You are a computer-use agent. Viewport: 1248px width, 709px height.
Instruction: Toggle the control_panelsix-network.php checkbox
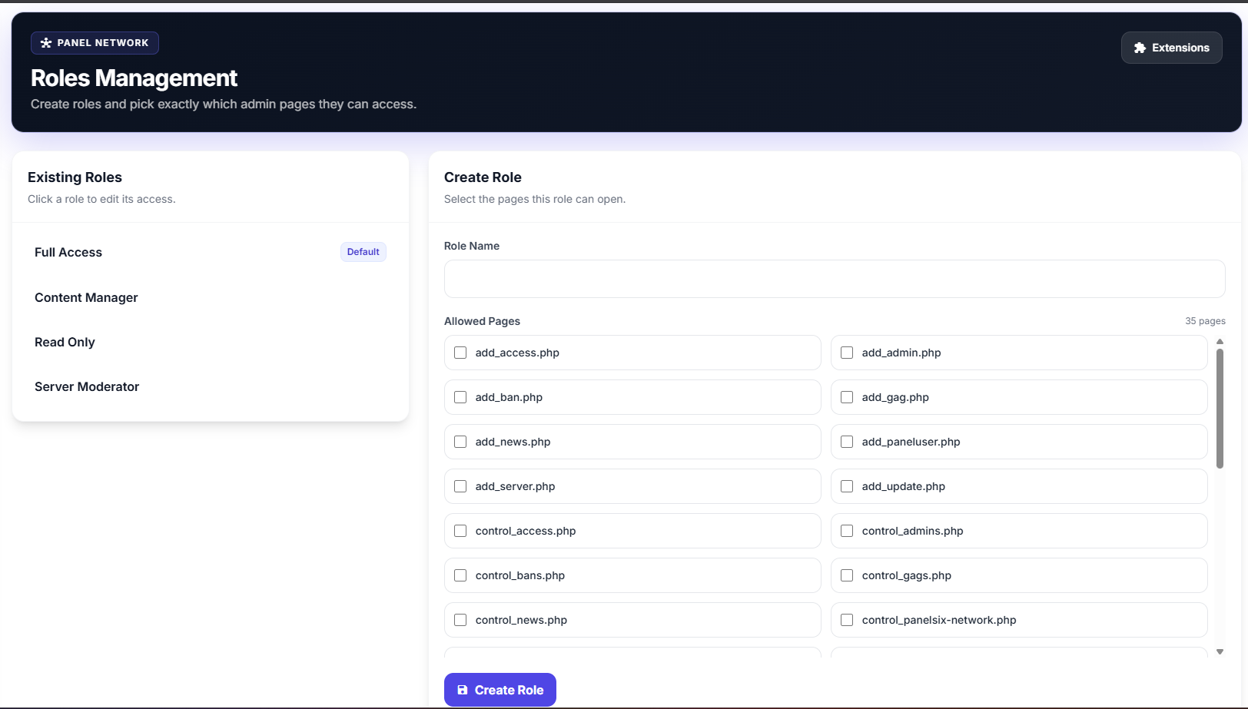(x=847, y=620)
